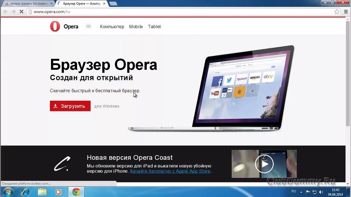Viewport: 351px width, 197px height.
Task: Click the Создан для открытий subtitle
Action: coord(91,78)
